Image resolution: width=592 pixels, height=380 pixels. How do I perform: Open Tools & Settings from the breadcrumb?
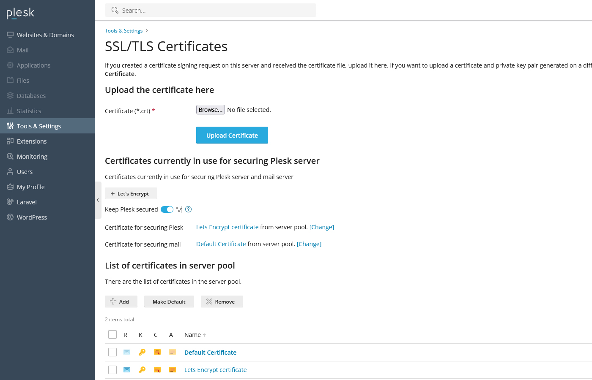click(123, 30)
